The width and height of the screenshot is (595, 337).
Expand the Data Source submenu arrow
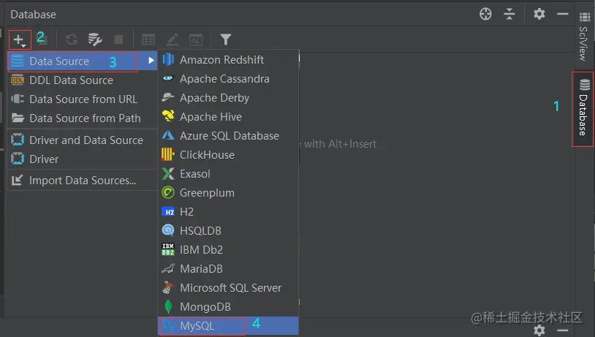pyautogui.click(x=151, y=61)
